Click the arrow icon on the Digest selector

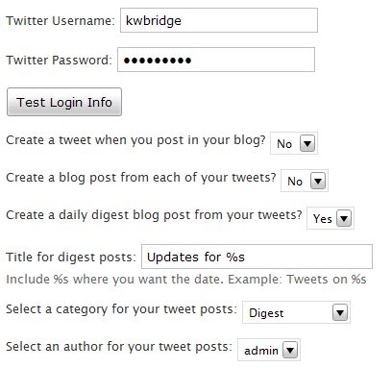(340, 312)
